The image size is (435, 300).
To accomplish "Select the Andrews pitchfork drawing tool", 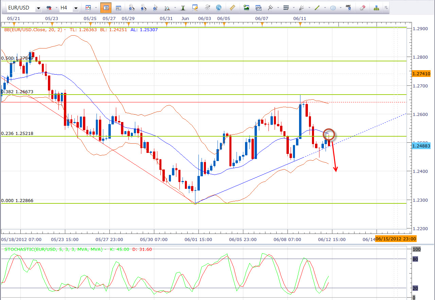I will click(x=270, y=7).
